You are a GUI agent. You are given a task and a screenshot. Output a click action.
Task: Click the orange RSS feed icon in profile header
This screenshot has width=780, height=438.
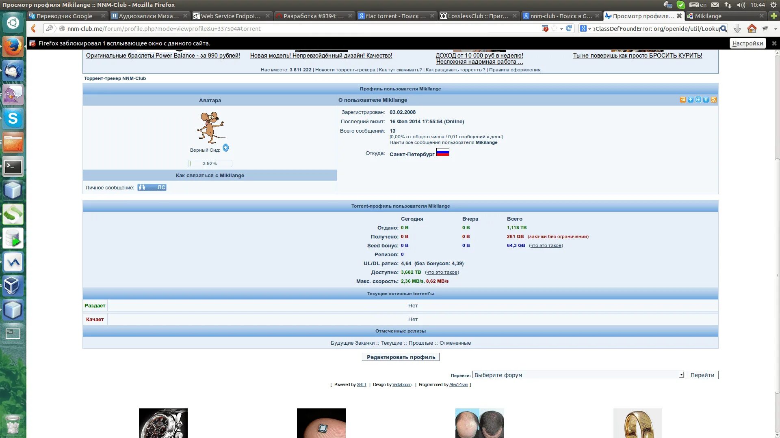coord(714,100)
